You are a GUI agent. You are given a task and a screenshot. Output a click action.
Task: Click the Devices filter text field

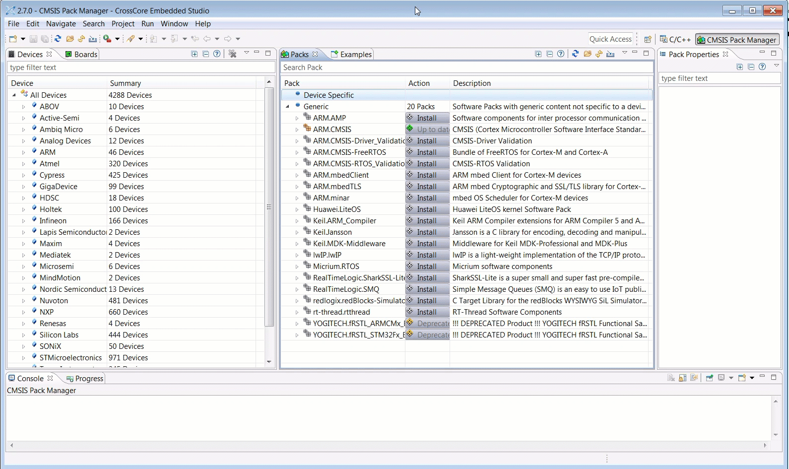[141, 67]
